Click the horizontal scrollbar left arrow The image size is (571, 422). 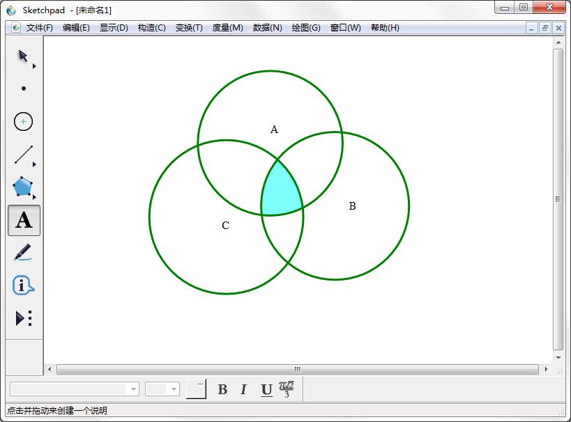click(x=50, y=369)
